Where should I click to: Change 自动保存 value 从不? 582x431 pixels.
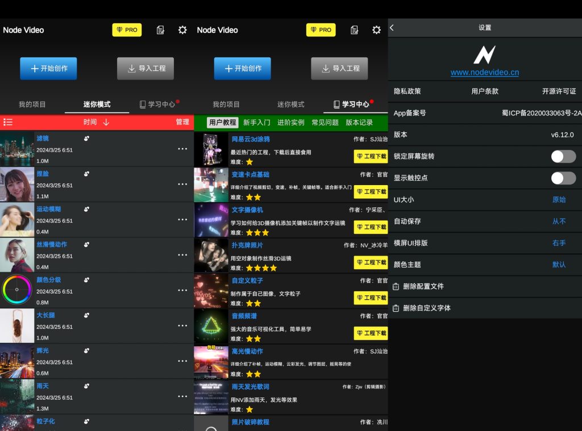(x=559, y=221)
